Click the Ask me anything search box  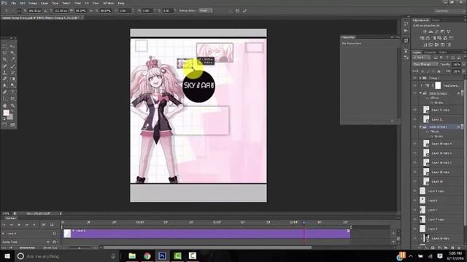(x=67, y=256)
